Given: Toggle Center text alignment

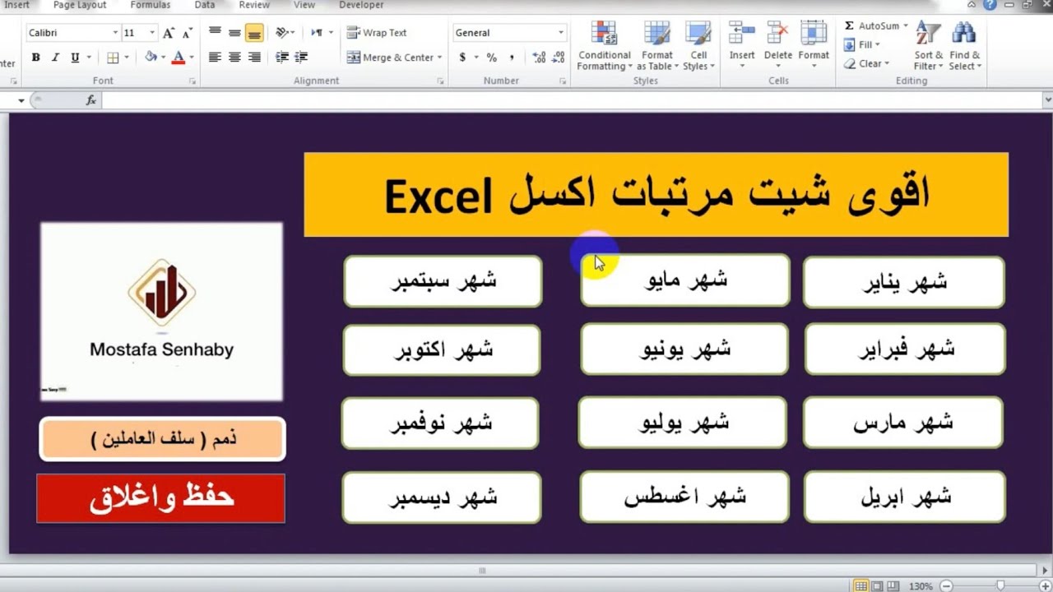Looking at the screenshot, I should coord(234,58).
